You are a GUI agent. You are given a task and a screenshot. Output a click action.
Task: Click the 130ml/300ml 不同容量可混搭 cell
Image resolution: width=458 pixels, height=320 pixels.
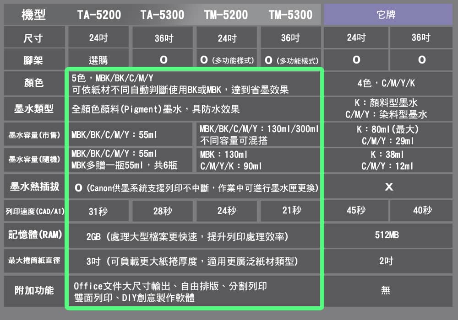[258, 135]
